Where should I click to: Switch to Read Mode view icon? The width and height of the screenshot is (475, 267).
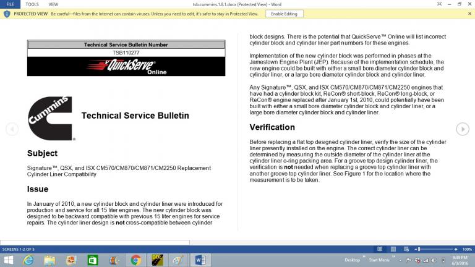pos(380,249)
